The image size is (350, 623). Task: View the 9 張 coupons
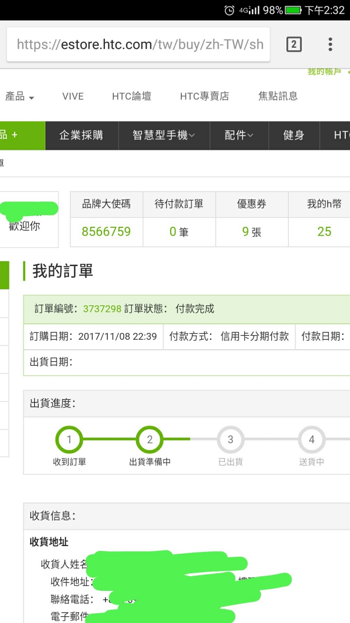point(252,232)
